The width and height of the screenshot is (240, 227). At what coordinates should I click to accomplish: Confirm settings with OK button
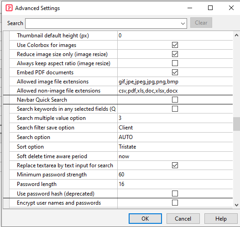tap(145, 219)
